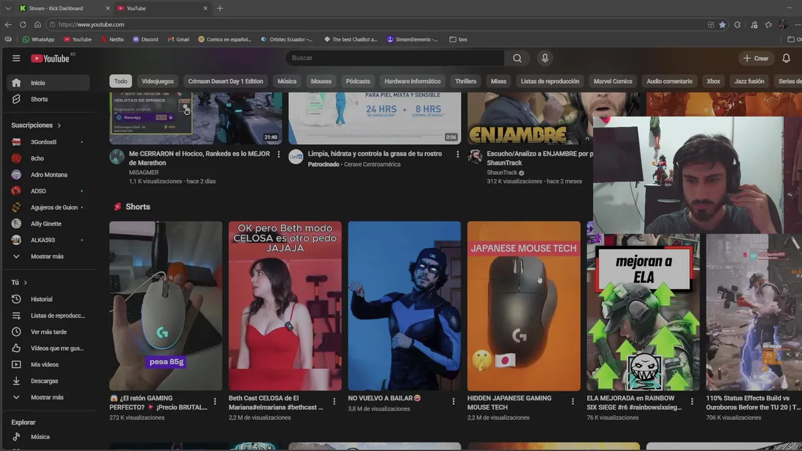This screenshot has width=802, height=451.
Task: Open ShaunTrack channel name link
Action: click(502, 172)
